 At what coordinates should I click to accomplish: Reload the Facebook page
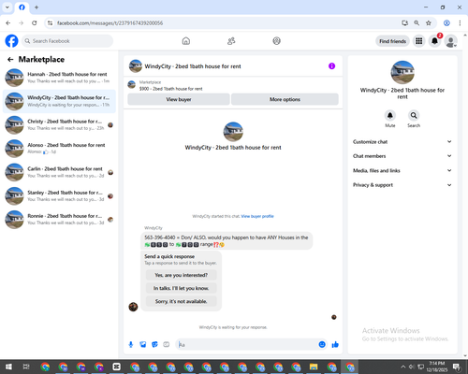pyautogui.click(x=35, y=23)
